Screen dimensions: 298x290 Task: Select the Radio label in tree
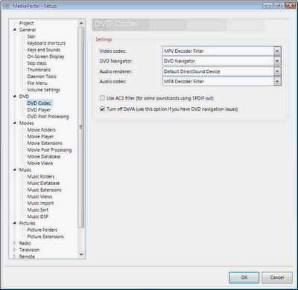click(x=25, y=243)
